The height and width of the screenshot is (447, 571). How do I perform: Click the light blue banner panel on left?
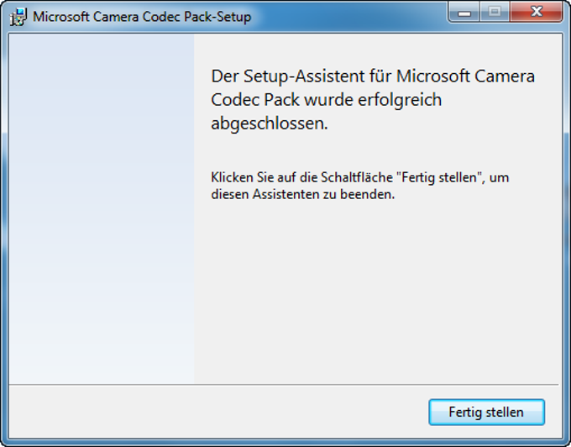pyautogui.click(x=102, y=210)
